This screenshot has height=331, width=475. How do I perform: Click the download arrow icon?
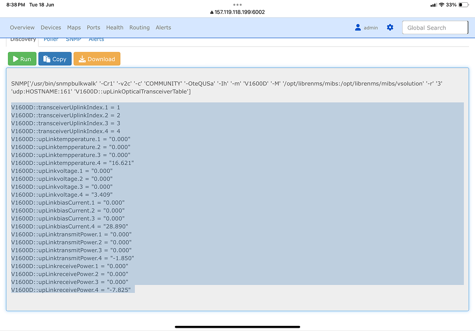coord(83,59)
